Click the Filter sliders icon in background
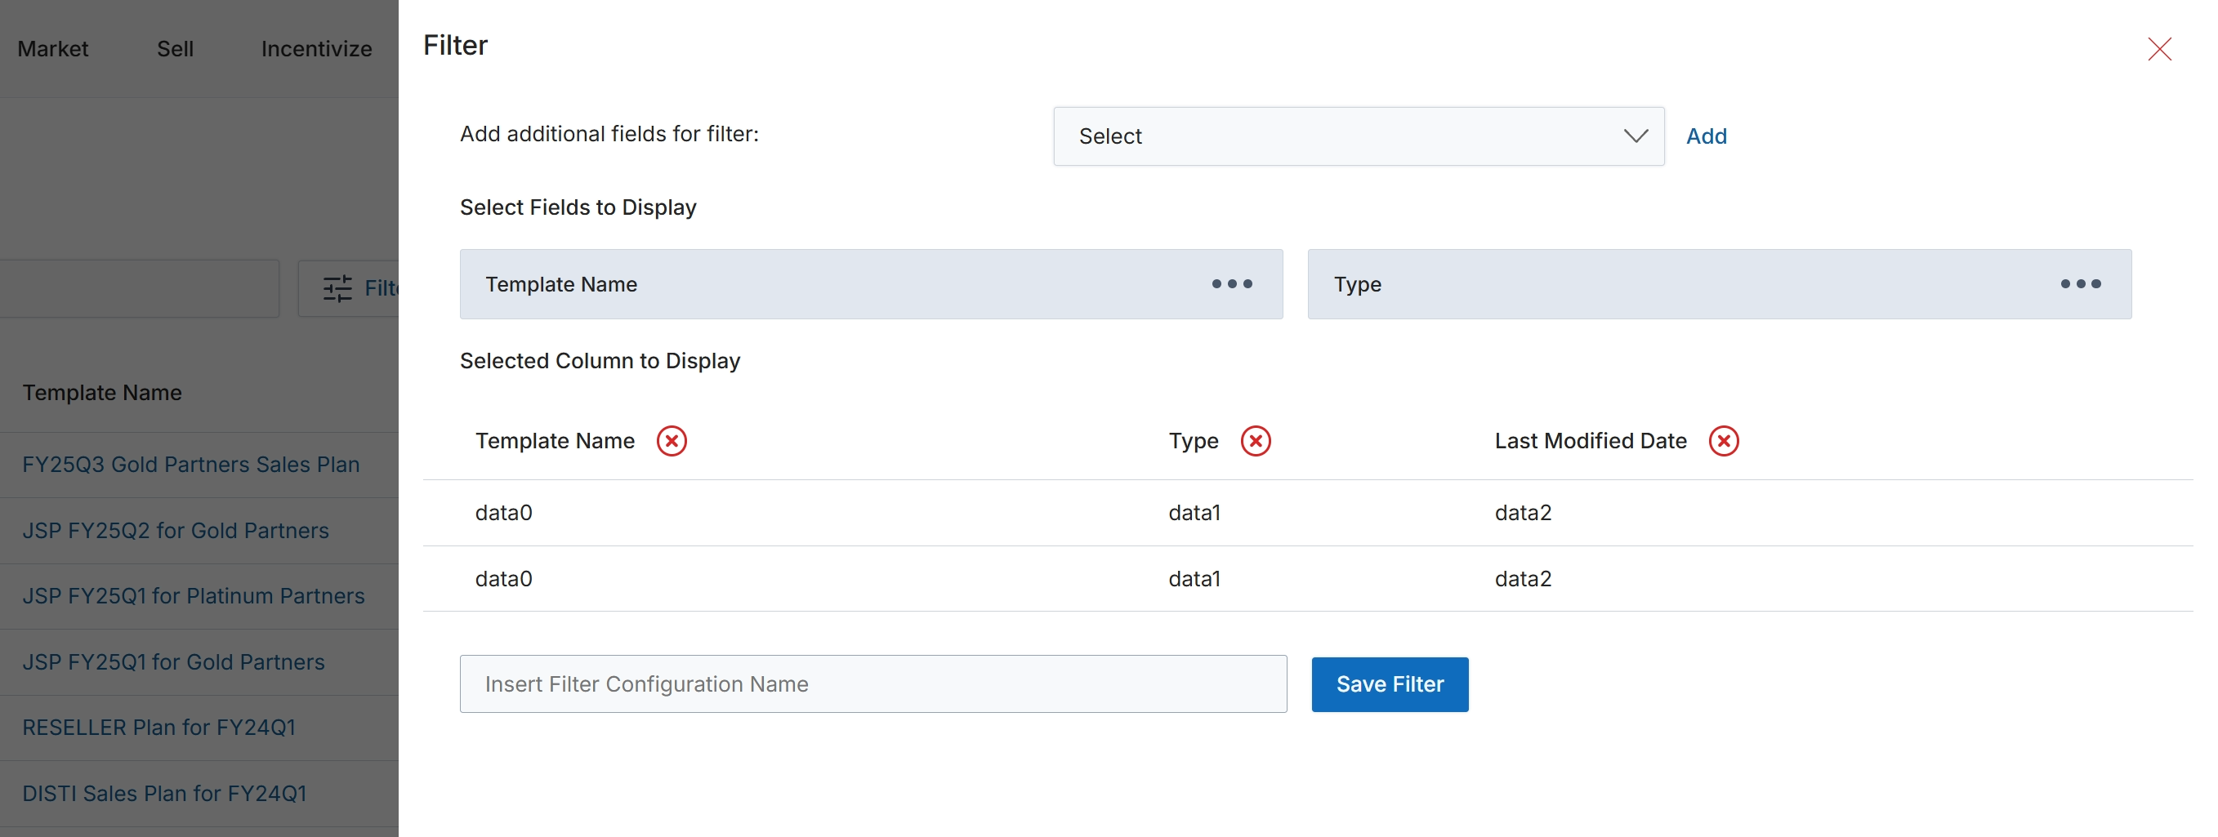2218x837 pixels. 337,288
